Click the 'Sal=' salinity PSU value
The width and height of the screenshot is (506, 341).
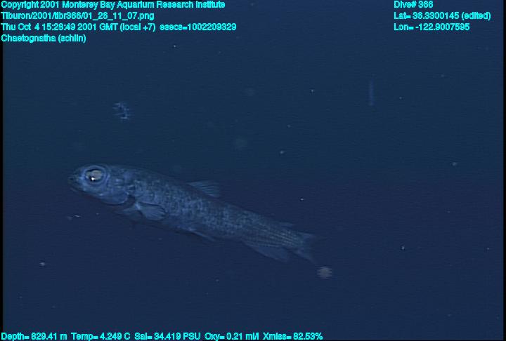click(x=167, y=336)
